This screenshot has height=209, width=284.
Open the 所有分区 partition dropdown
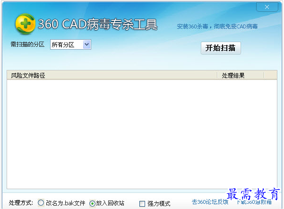(70, 44)
